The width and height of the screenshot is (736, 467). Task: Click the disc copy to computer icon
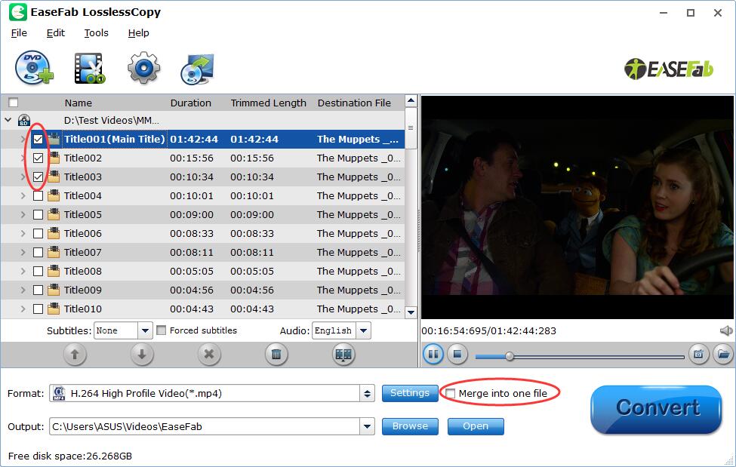tap(197, 69)
